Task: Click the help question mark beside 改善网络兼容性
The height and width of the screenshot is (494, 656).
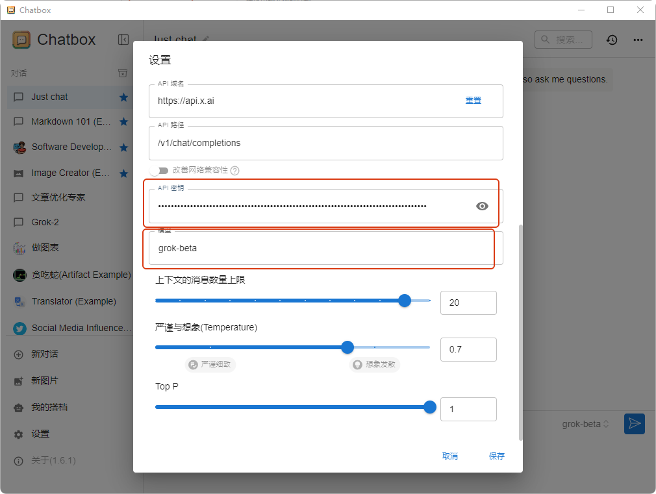Action: click(235, 170)
